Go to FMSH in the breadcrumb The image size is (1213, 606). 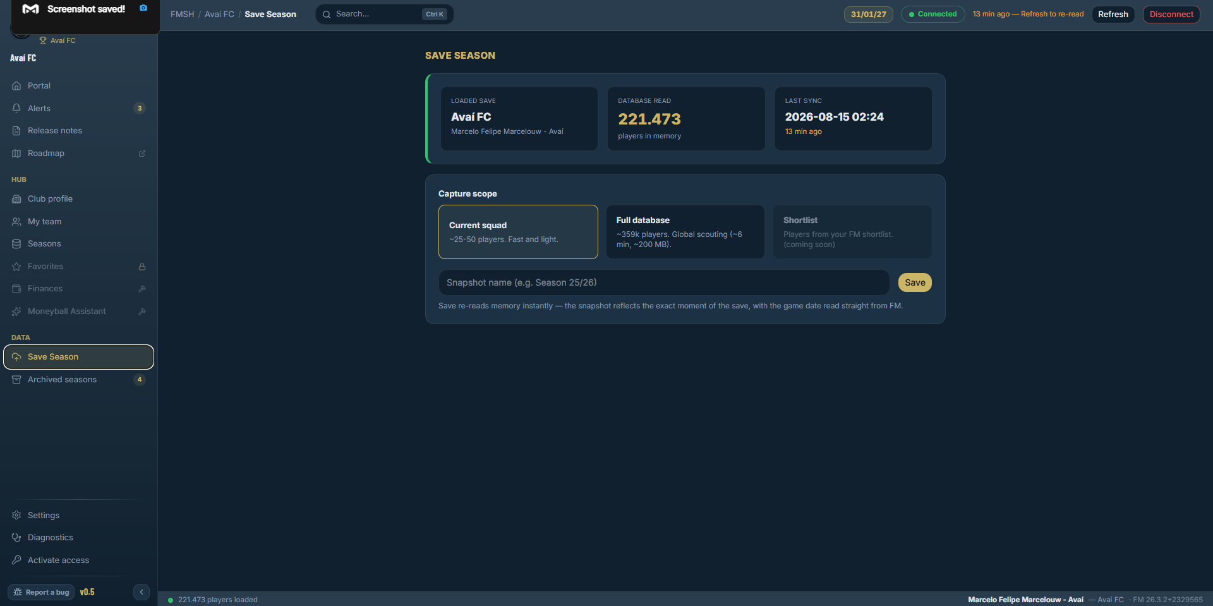183,15
